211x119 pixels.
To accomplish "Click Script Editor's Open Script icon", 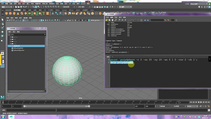I will 107,20.
